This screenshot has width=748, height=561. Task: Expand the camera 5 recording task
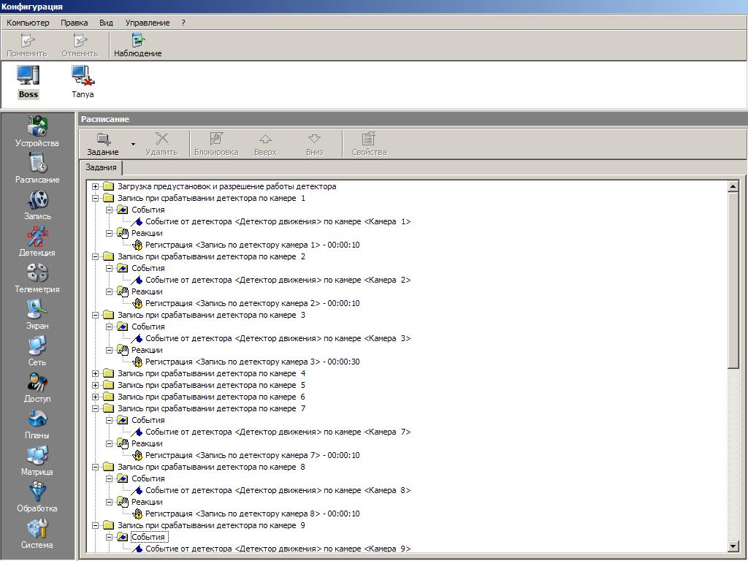tap(96, 385)
